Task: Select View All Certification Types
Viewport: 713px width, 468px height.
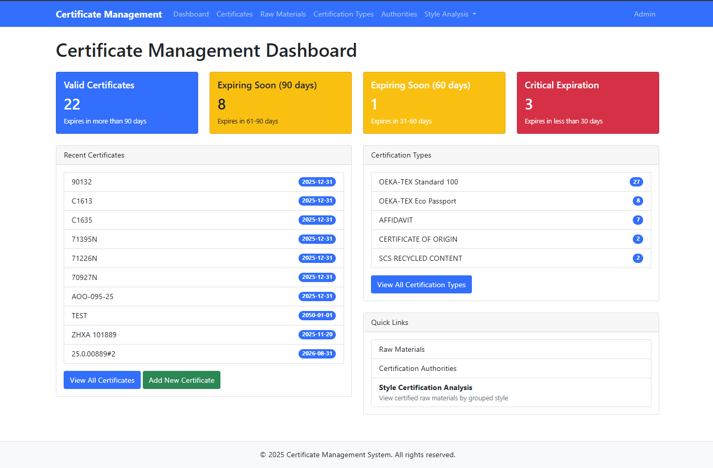Action: [x=421, y=284]
